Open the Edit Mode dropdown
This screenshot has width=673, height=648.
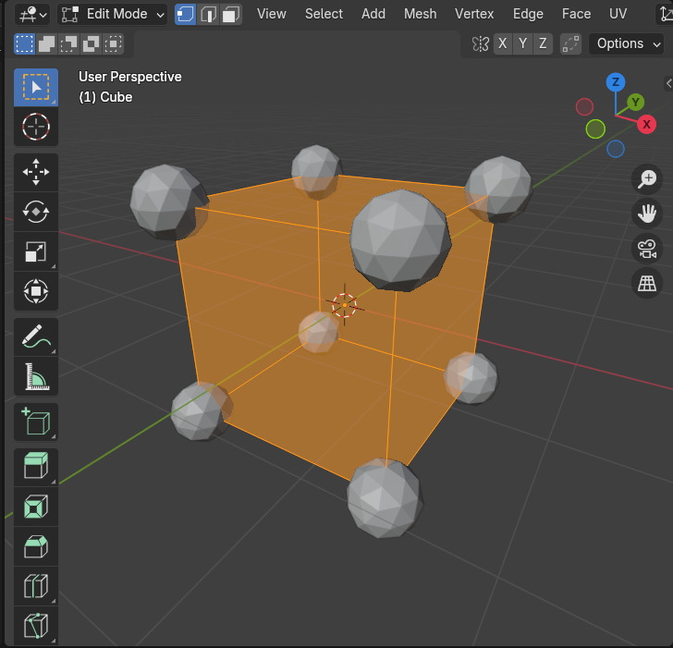pyautogui.click(x=113, y=14)
